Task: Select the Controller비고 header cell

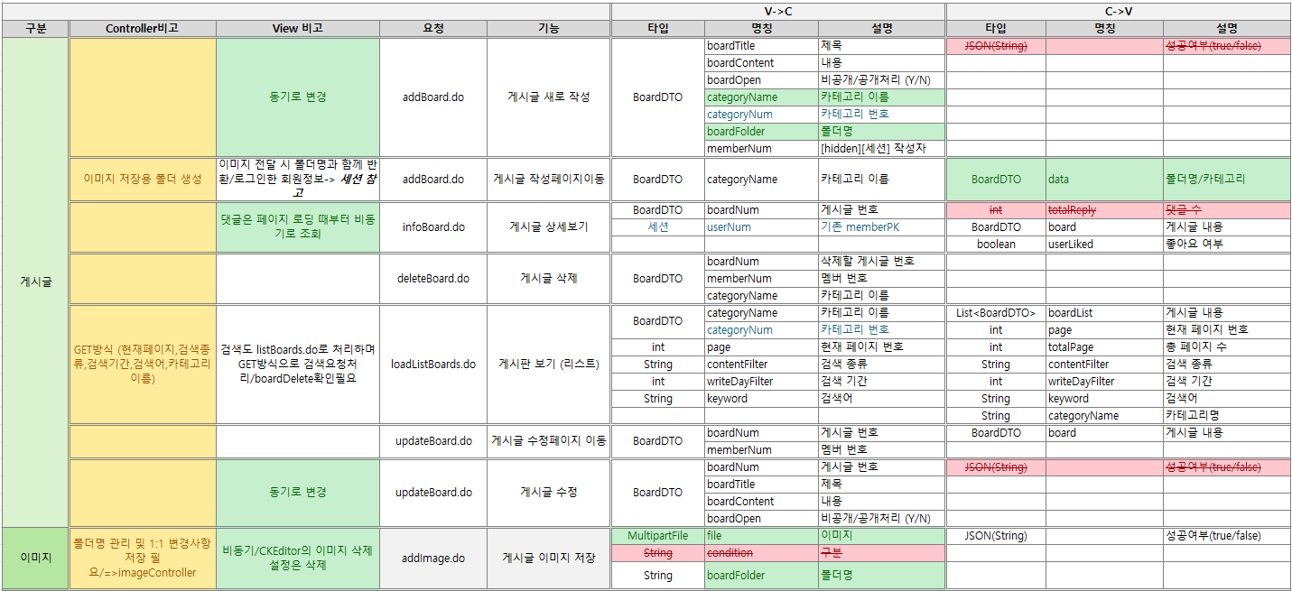Action: [143, 28]
